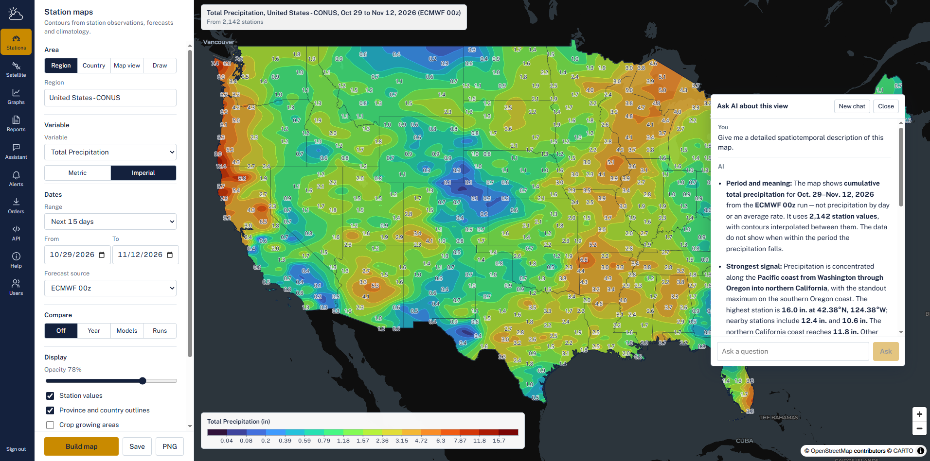930x461 pixels.
Task: Start a New chat in AI panel
Action: pos(852,106)
